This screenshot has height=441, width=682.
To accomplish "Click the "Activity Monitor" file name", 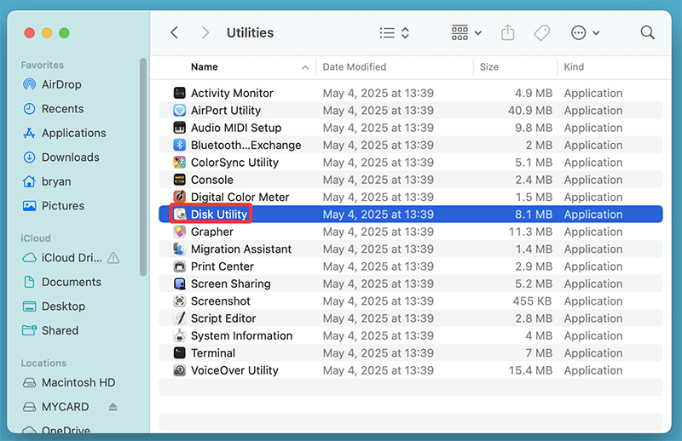I will point(232,93).
